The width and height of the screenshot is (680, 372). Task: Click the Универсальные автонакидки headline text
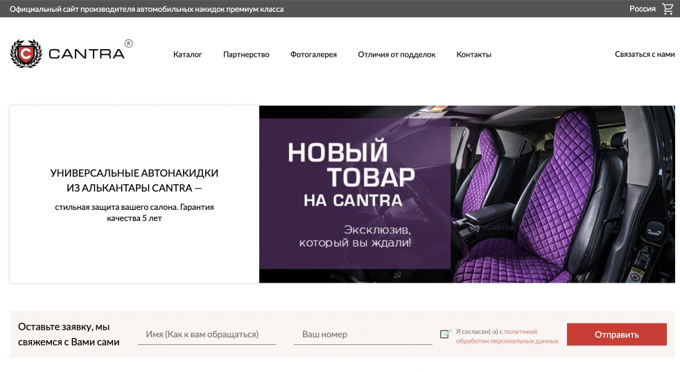point(134,180)
